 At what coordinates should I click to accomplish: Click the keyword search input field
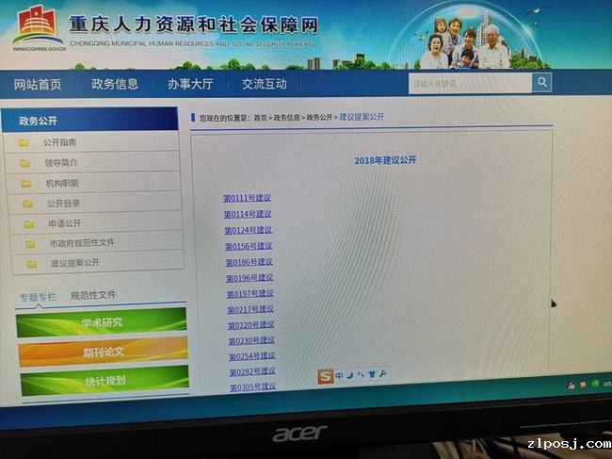coord(469,84)
